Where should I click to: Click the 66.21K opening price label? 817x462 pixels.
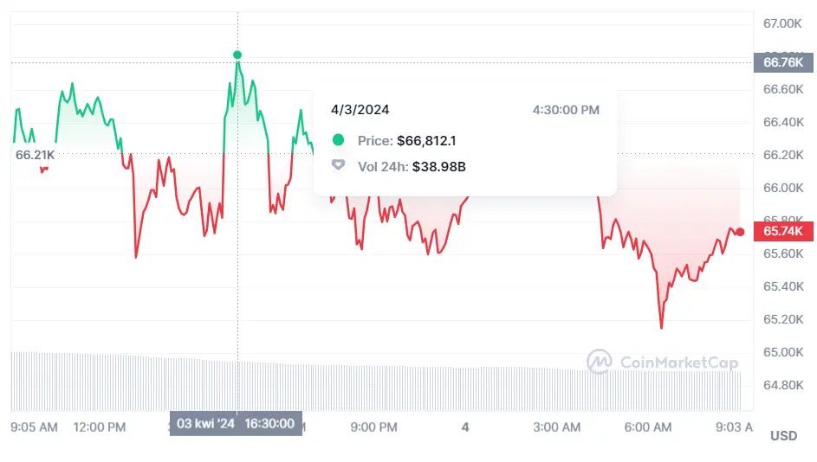[x=35, y=155]
